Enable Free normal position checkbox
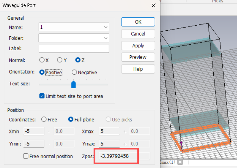Screen dimensions: 237x168 tap(26, 156)
